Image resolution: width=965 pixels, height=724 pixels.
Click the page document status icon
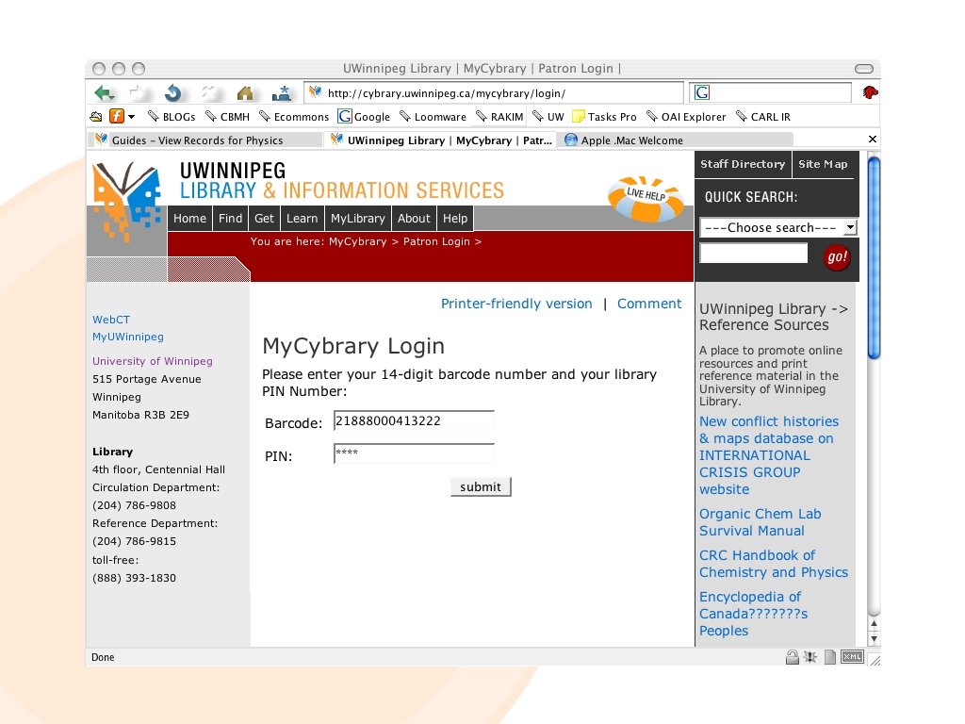pos(830,657)
